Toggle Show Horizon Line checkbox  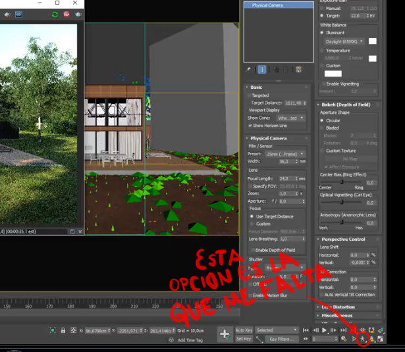[250, 126]
